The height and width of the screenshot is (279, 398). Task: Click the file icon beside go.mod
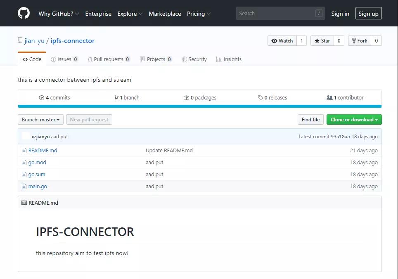[x=24, y=162]
